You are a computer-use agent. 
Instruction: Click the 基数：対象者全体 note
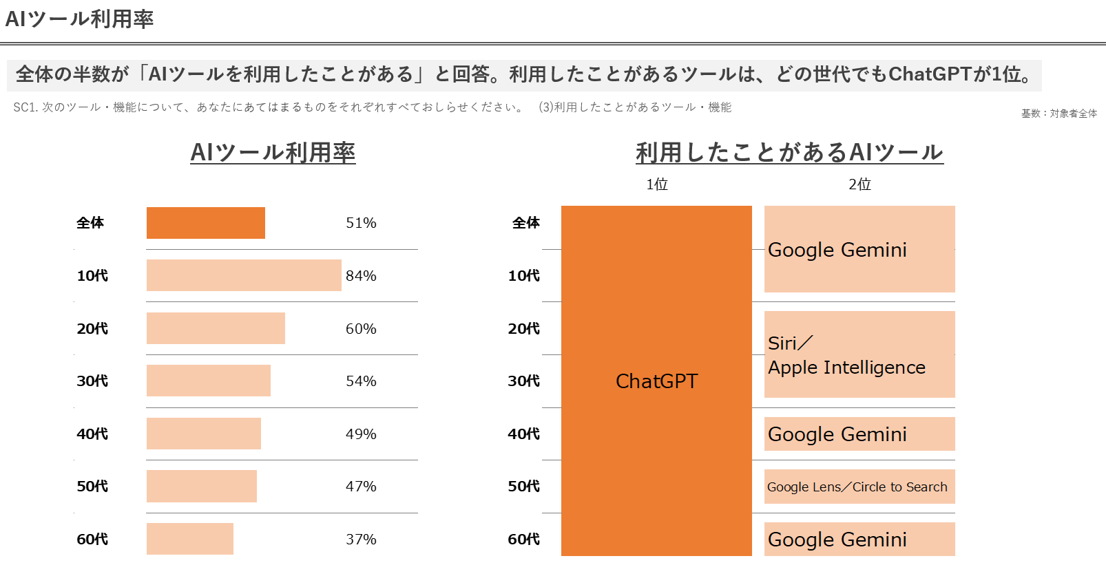(x=1058, y=114)
